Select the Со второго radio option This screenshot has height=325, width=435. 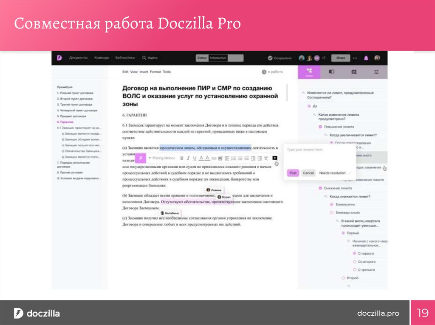point(354,261)
